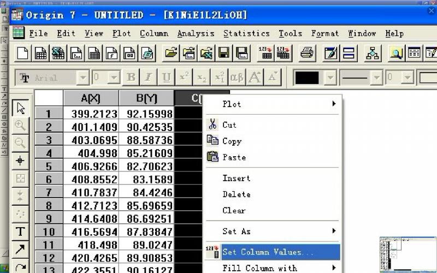Image resolution: width=437 pixels, height=273 pixels.
Task: Select the B(Y) column header
Action: pyautogui.click(x=146, y=98)
